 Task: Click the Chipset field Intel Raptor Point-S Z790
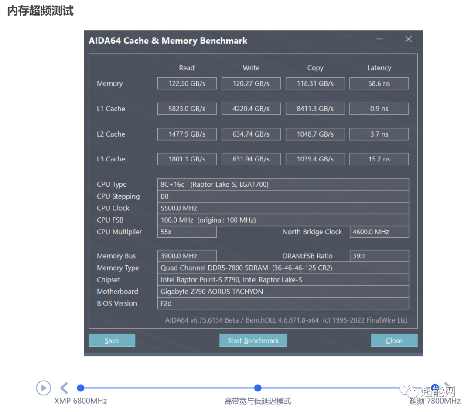pyautogui.click(x=283, y=279)
